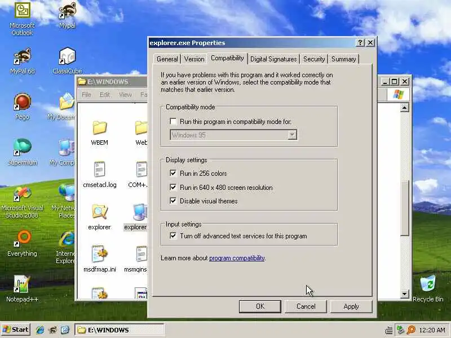Click the help question mark button

[x=360, y=43]
